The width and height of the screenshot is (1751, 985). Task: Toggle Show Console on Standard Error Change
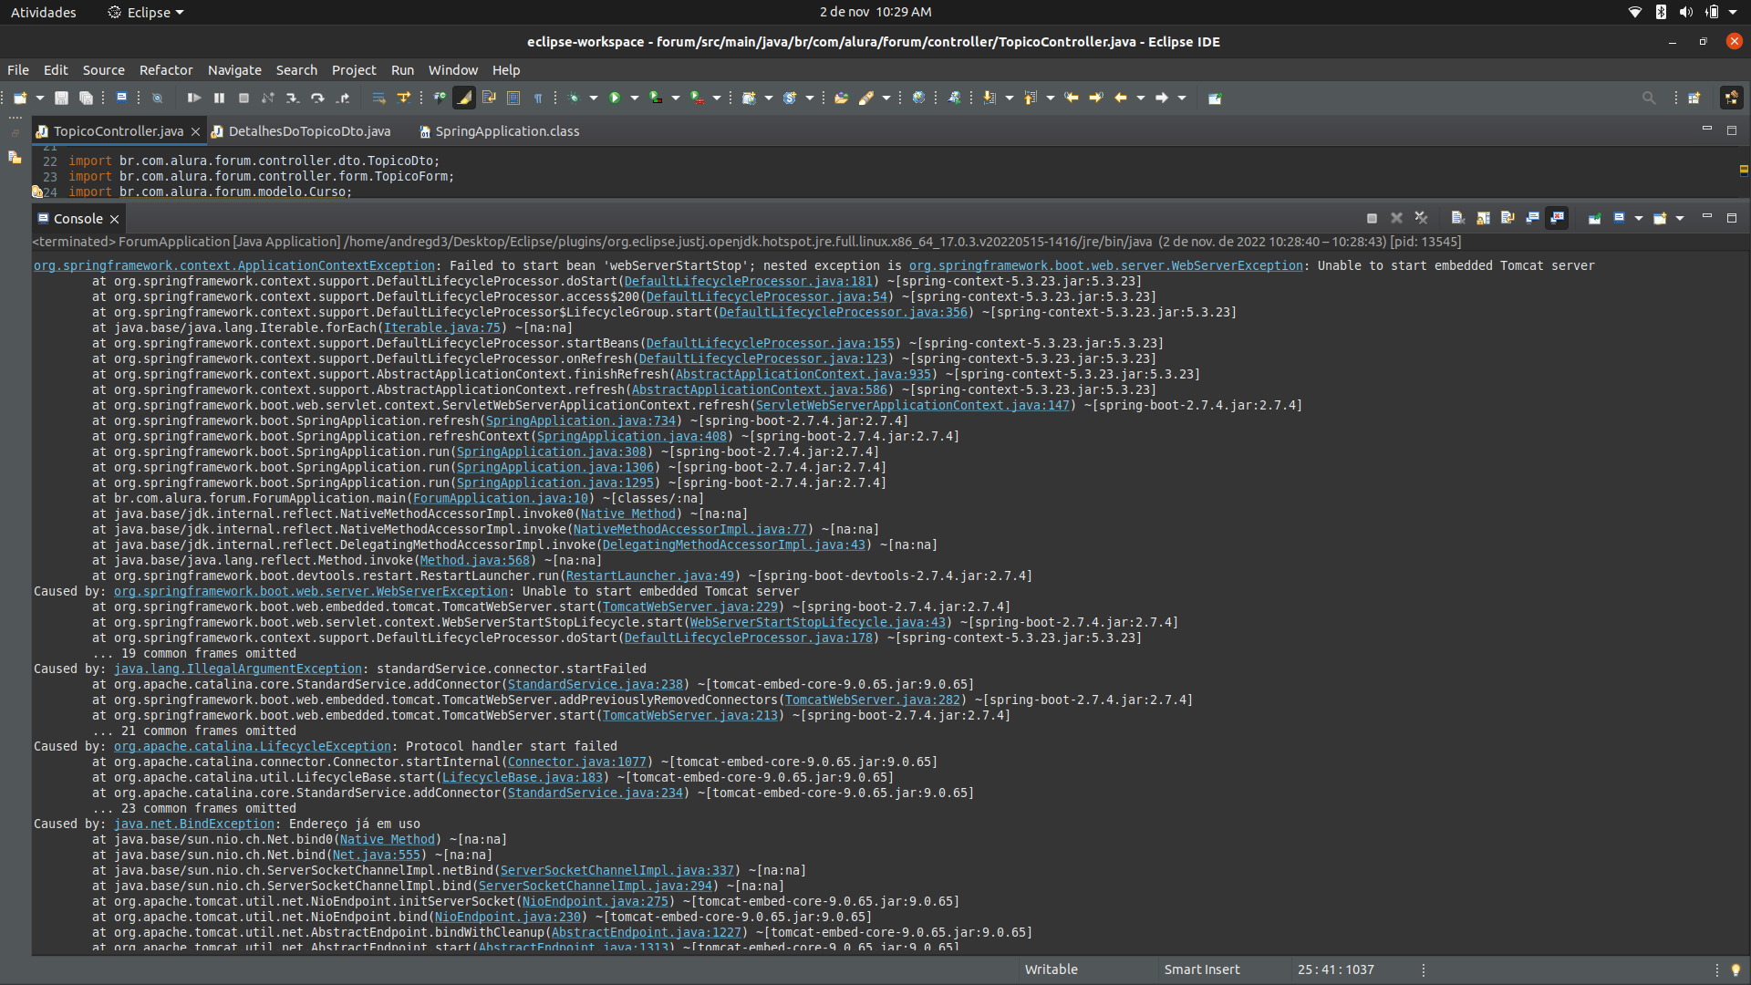[x=1558, y=218]
